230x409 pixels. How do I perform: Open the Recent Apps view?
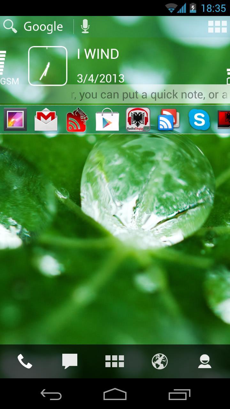(179, 394)
